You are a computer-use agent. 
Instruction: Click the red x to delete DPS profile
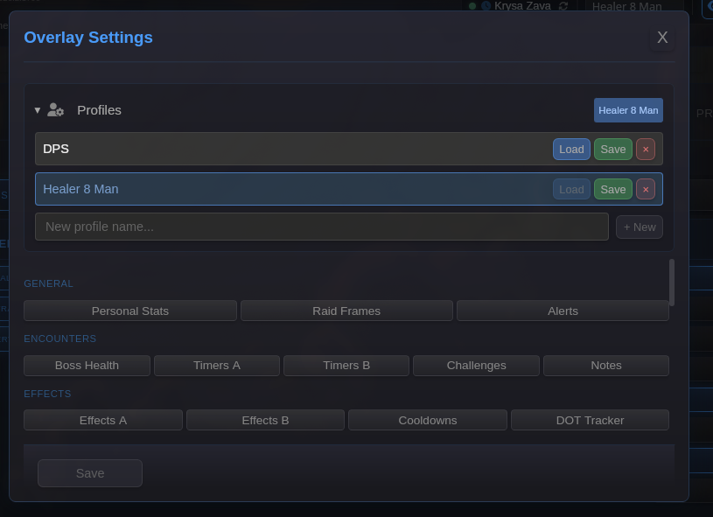point(646,149)
